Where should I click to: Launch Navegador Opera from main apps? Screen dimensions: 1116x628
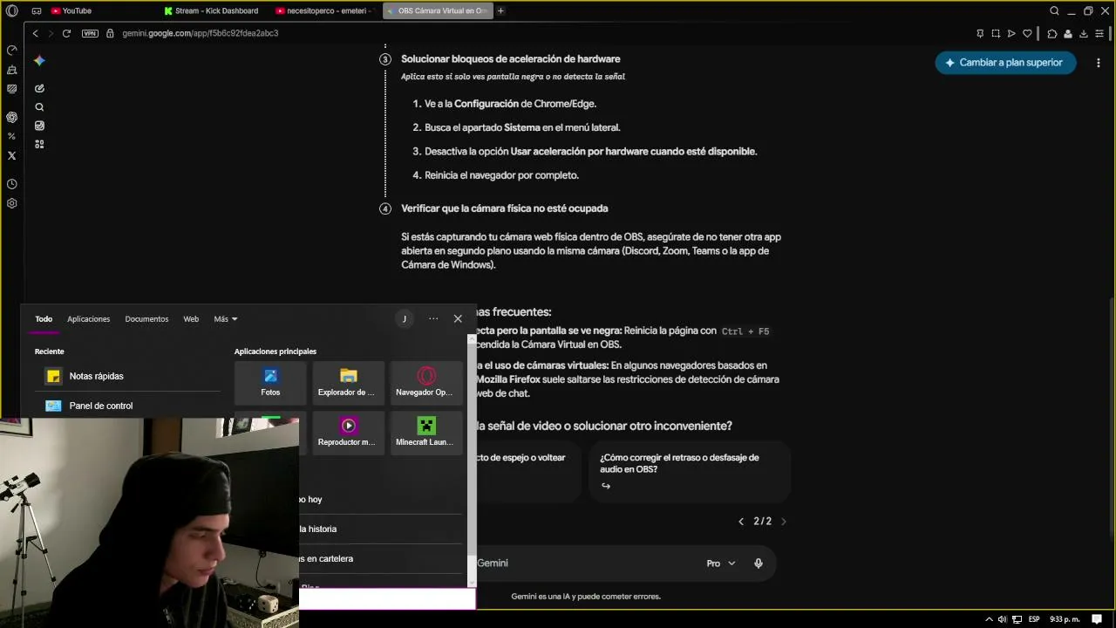[425, 383]
